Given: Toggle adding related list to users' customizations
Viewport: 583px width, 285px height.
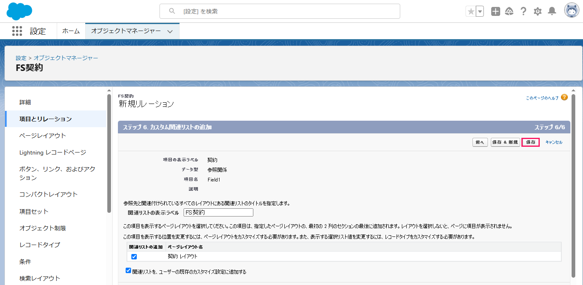Looking at the screenshot, I should click(x=129, y=270).
